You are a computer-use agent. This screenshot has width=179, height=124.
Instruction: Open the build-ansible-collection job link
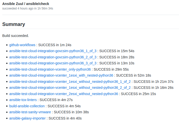27,106
